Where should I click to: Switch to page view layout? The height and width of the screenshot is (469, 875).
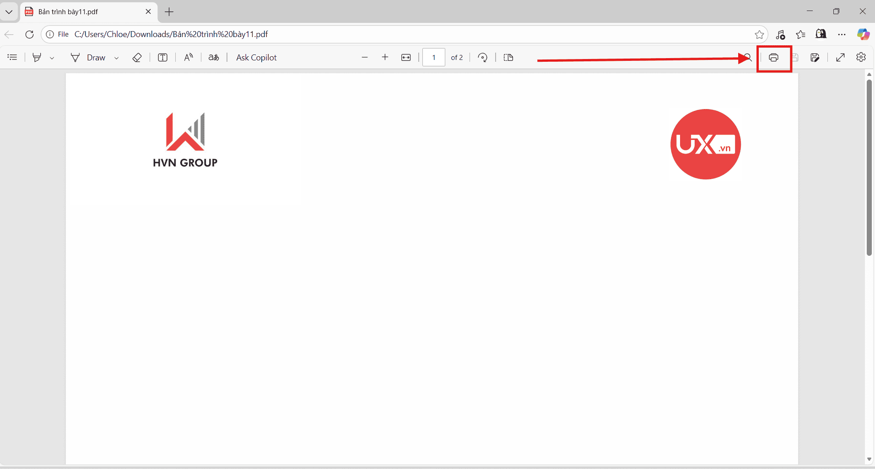508,57
